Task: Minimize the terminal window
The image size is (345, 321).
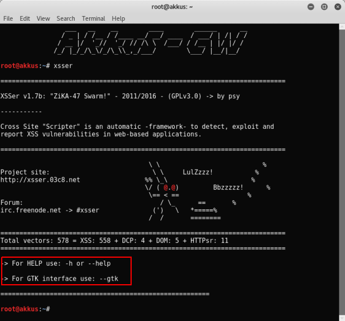Action: pyautogui.click(x=310, y=6)
